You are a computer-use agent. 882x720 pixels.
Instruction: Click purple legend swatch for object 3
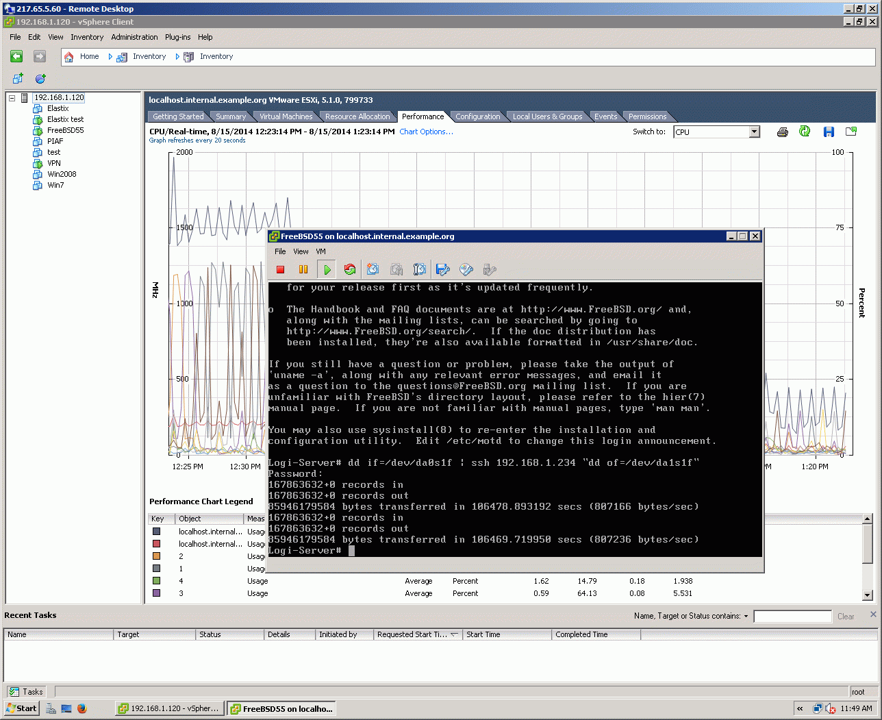pyautogui.click(x=156, y=593)
